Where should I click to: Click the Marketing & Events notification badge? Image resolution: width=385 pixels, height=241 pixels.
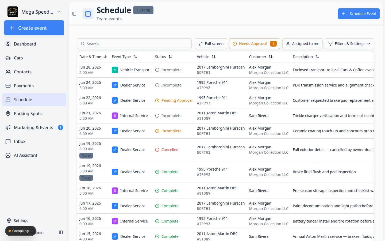click(60, 127)
